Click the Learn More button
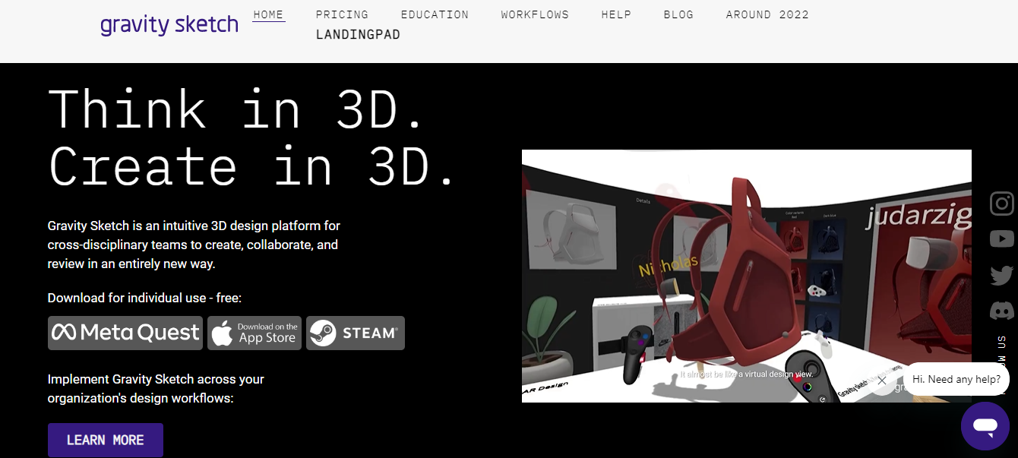Viewport: 1018px width, 458px height. tap(106, 440)
